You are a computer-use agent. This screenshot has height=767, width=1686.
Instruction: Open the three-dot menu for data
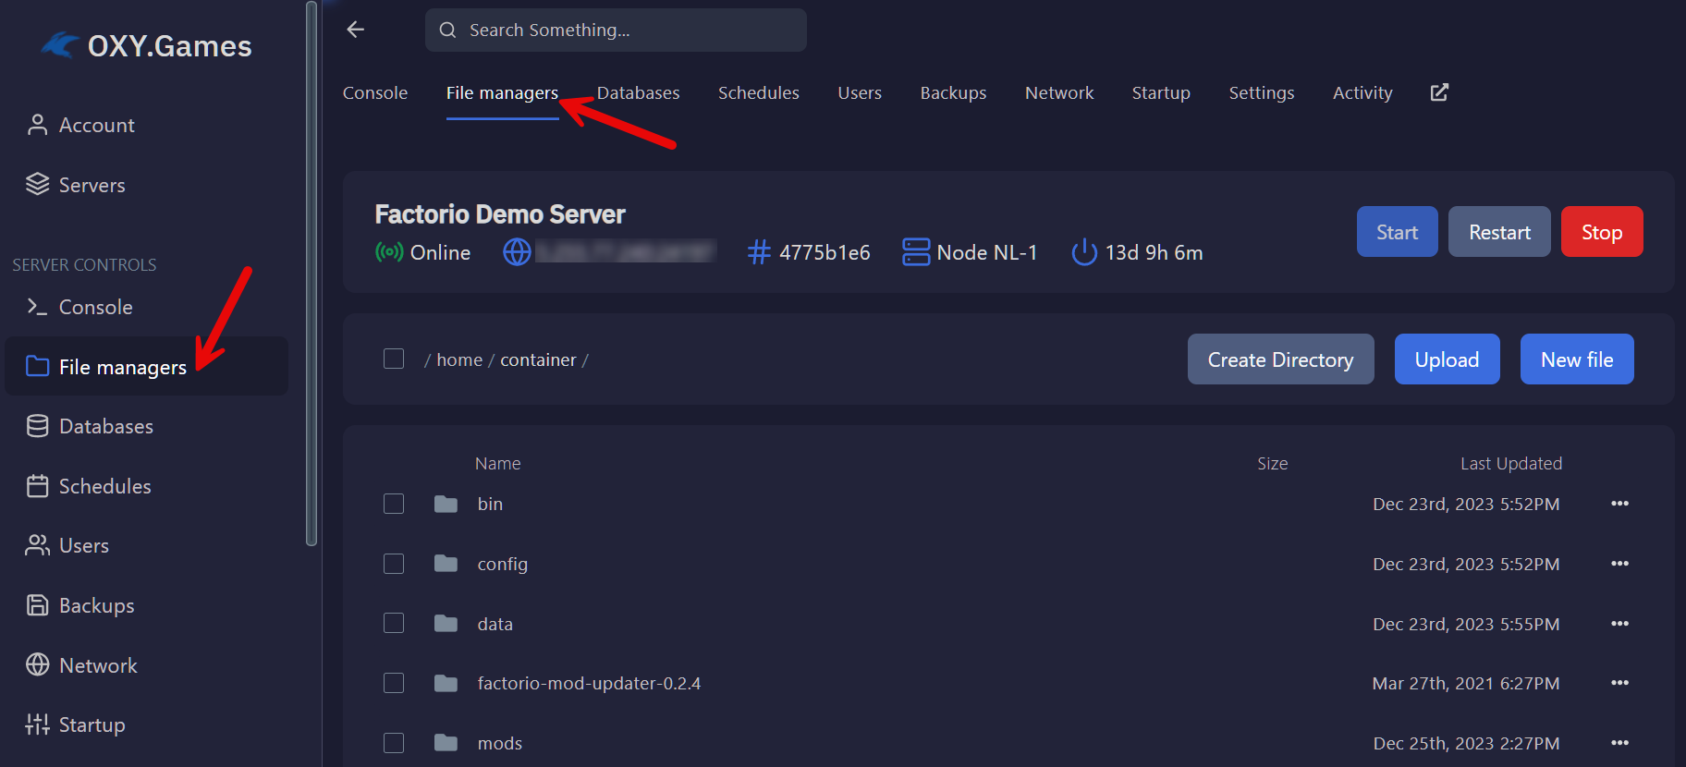pyautogui.click(x=1619, y=624)
